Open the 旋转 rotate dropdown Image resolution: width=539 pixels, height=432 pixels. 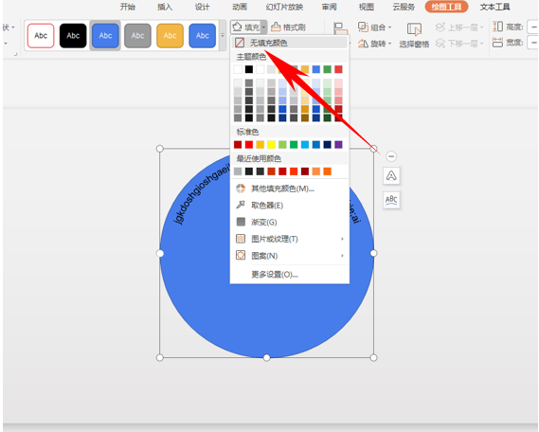pyautogui.click(x=375, y=44)
